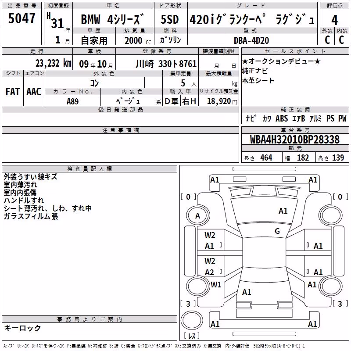This screenshot has height=351, width=351.
Task: Select the color number A89
Action: [72, 101]
